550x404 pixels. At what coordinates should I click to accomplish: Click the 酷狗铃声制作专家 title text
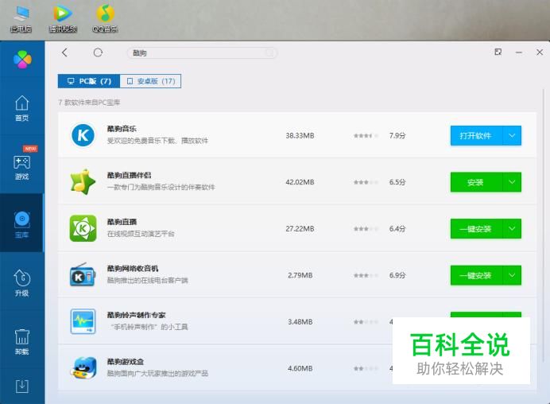click(137, 315)
